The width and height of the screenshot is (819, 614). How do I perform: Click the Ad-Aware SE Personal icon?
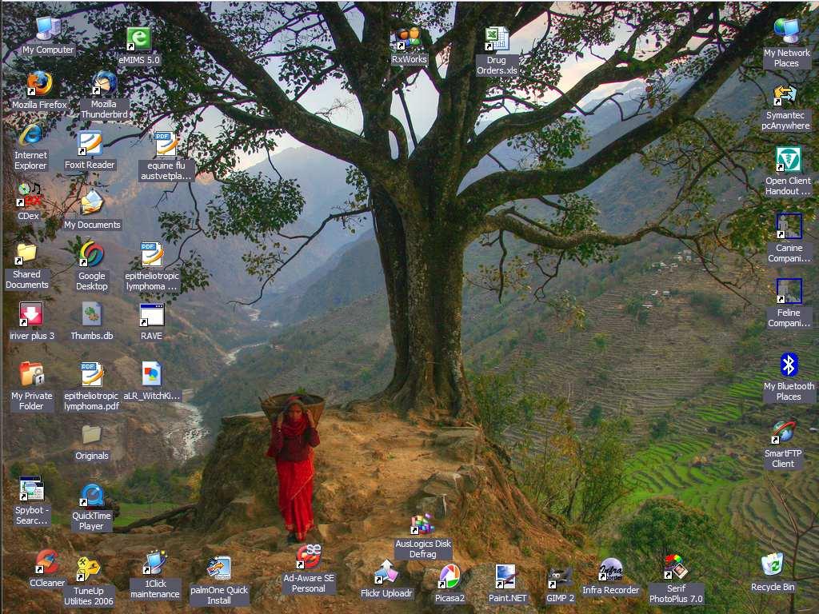tap(309, 556)
